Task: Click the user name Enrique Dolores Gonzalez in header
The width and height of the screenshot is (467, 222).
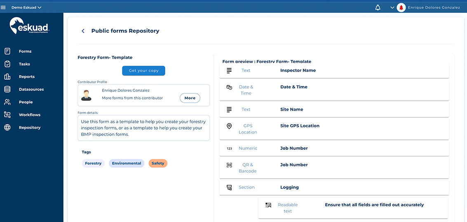Action: coord(434,8)
